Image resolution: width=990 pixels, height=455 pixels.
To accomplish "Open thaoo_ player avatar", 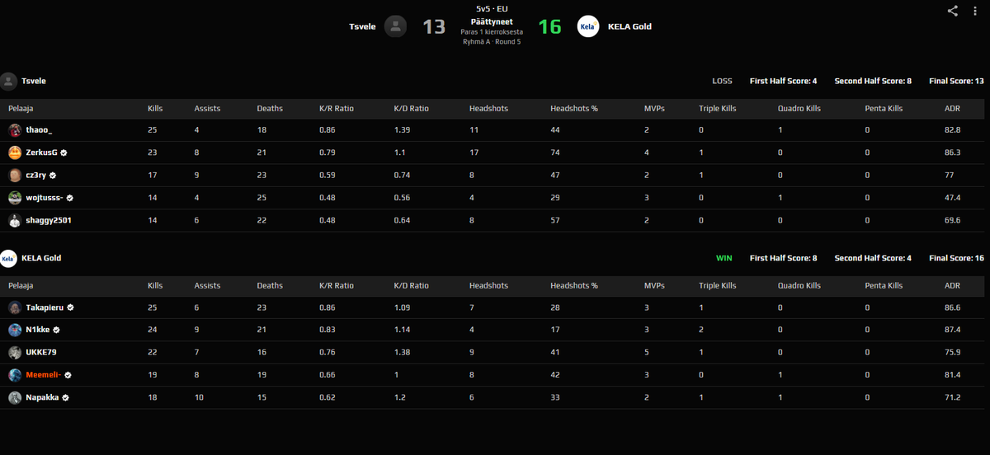I will (15, 130).
